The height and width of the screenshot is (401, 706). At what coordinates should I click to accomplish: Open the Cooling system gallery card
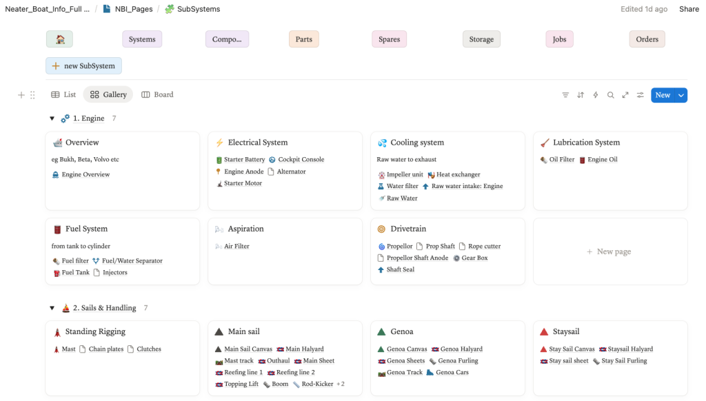tap(417, 143)
